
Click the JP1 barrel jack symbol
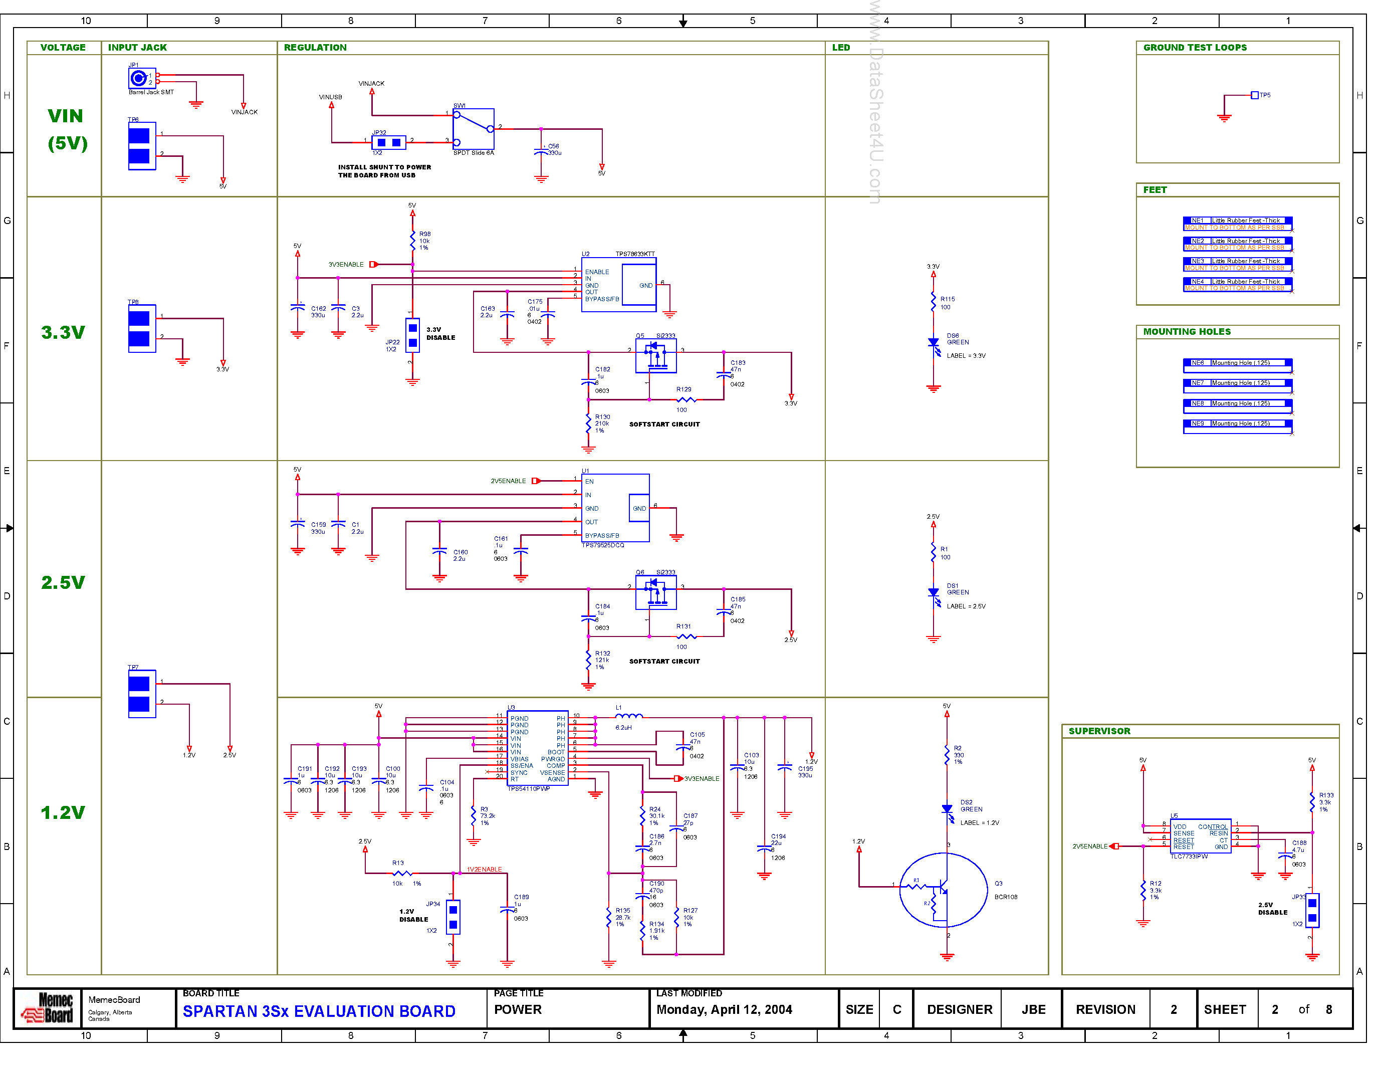pyautogui.click(x=142, y=78)
